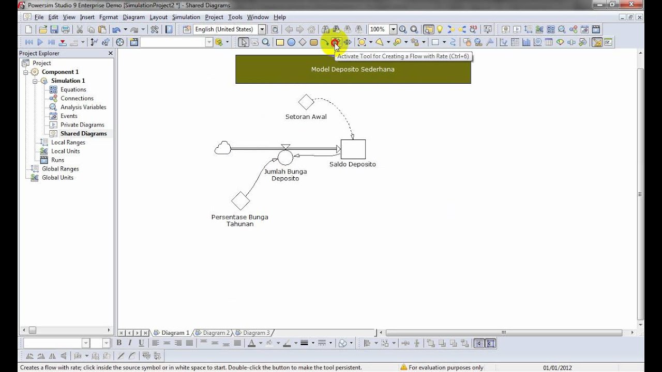Open the Insert menu

pos(87,17)
